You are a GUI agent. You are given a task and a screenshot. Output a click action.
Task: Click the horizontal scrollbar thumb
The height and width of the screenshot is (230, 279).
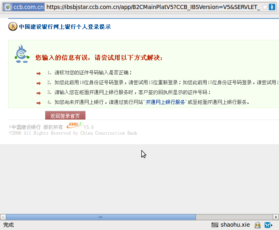pos(101,217)
